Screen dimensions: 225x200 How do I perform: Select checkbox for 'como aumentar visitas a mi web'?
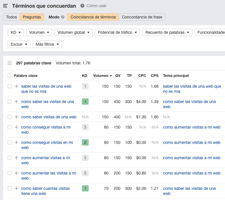coord(10,158)
